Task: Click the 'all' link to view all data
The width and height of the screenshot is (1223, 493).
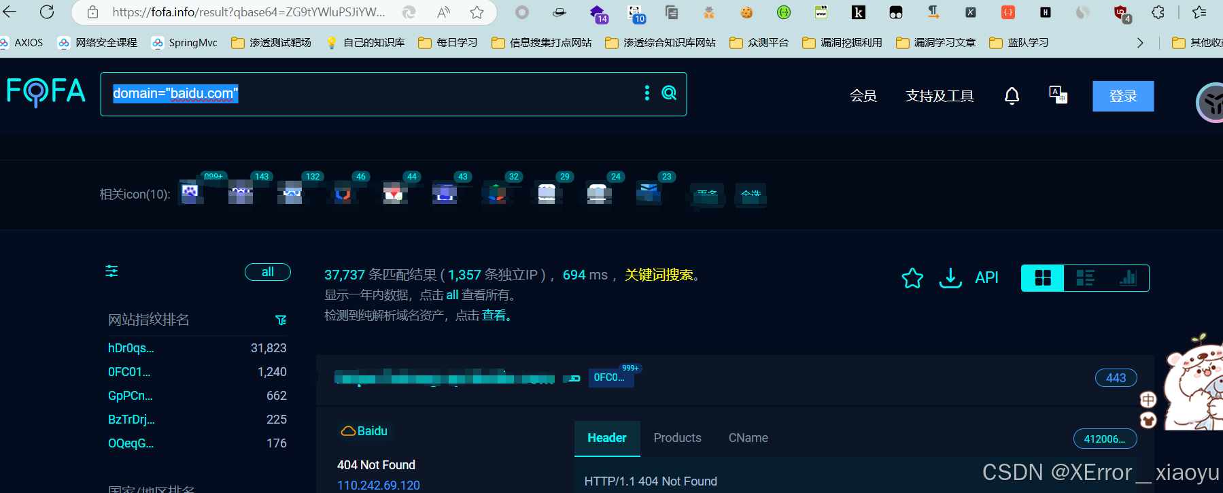Action: point(452,295)
